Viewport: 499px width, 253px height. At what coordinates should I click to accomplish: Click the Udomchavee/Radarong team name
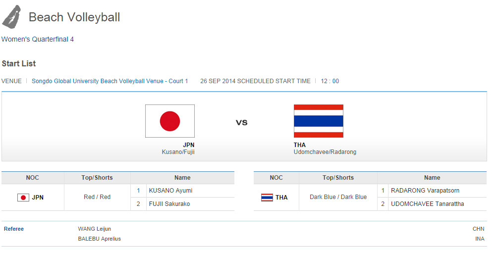point(325,152)
